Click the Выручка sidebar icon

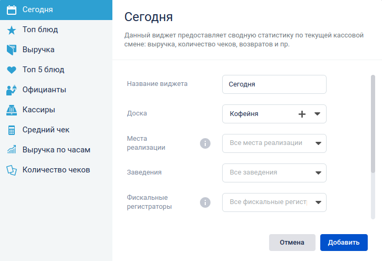[12, 50]
